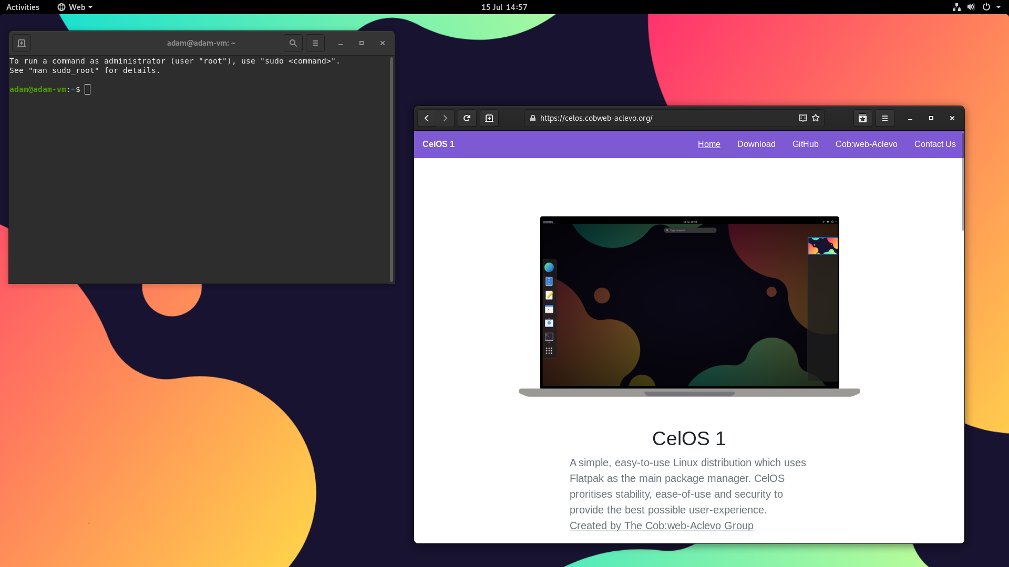Reload the CelOS web page

click(467, 118)
